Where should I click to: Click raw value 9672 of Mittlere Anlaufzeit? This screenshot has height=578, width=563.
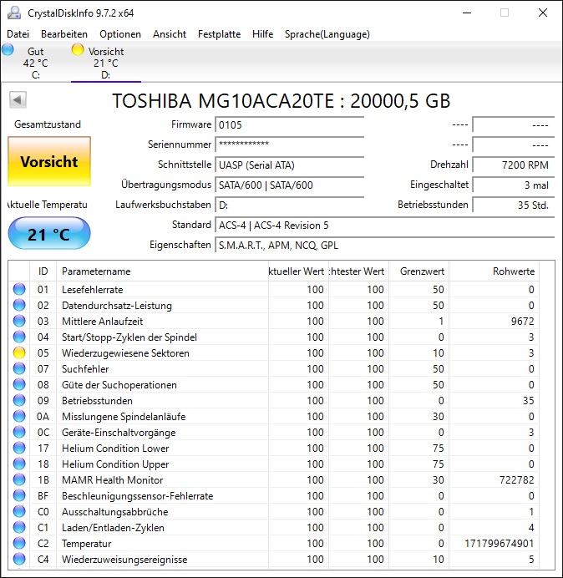[522, 322]
